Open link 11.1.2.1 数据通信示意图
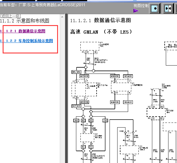Viewport: 177px width, 163px height. (23, 31)
